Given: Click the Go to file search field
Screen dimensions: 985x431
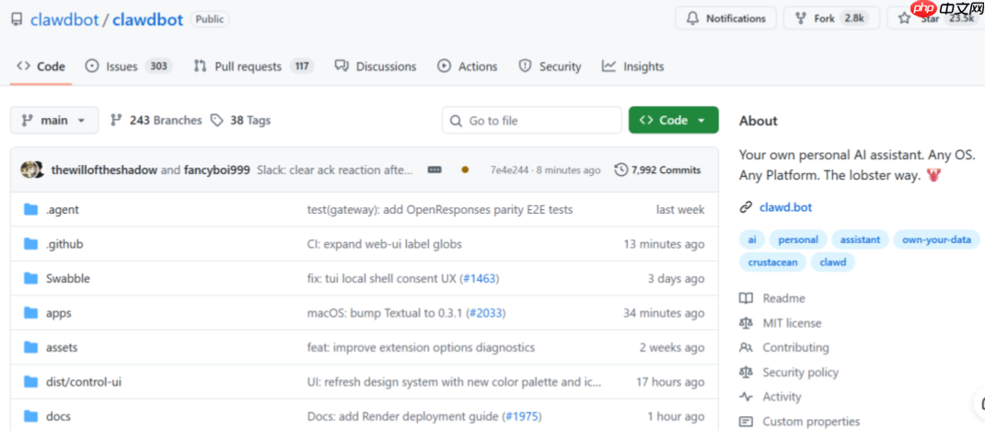Looking at the screenshot, I should [x=532, y=121].
